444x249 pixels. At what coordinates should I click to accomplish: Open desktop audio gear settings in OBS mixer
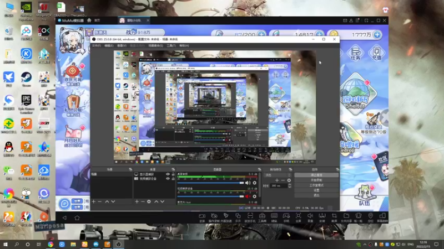255,183
